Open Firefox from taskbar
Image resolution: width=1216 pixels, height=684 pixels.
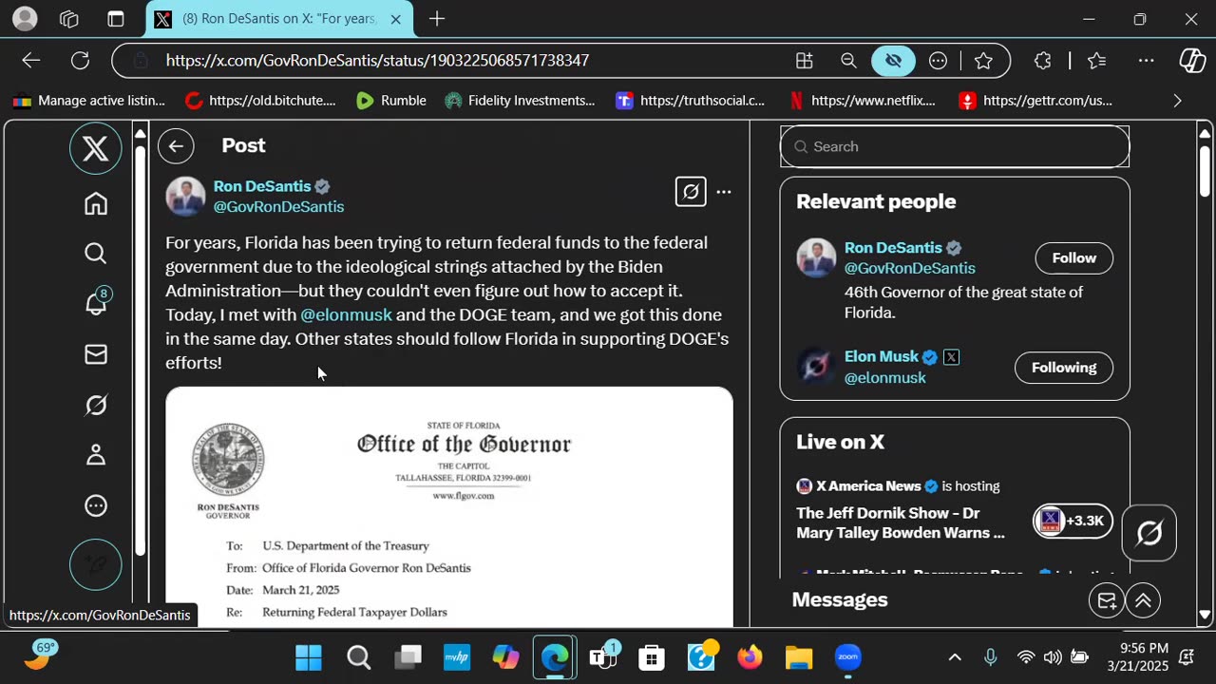pos(750,657)
